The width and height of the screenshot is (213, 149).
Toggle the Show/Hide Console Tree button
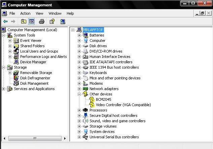(x=32, y=21)
